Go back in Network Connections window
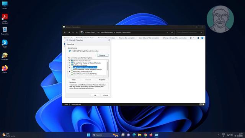The width and height of the screenshot is (245, 138). tap(65, 33)
